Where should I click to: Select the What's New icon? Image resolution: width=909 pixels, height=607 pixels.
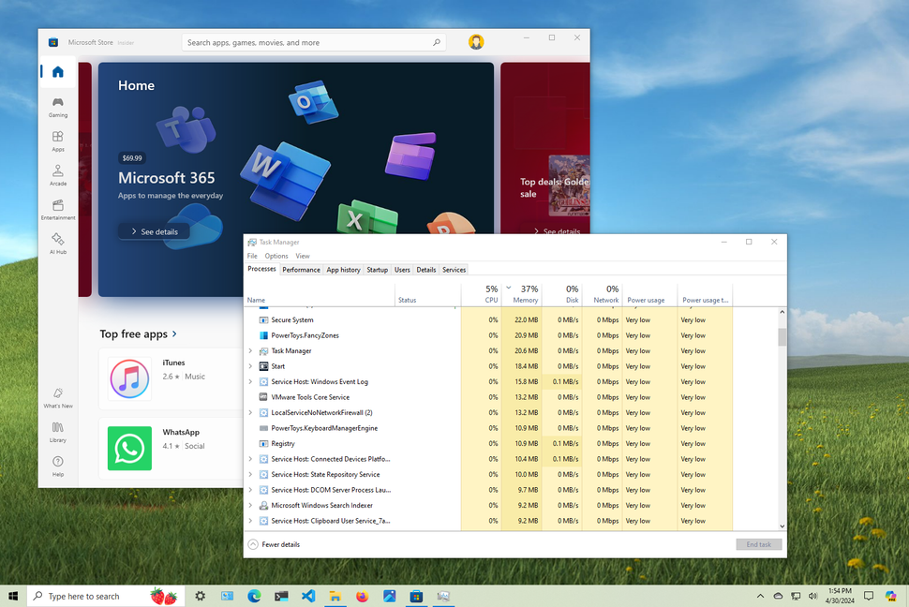[x=57, y=399]
